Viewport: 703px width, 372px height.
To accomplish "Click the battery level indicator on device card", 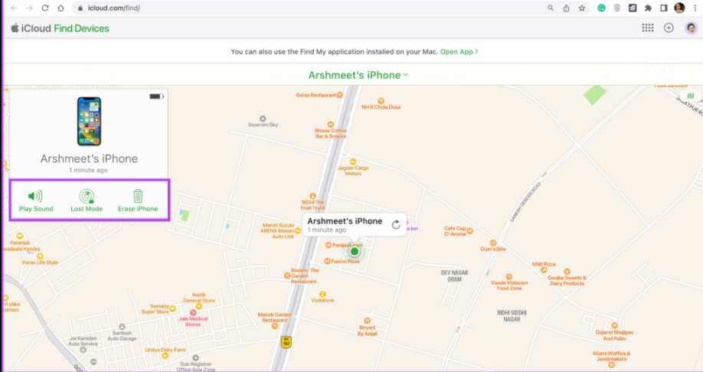I will [x=156, y=96].
